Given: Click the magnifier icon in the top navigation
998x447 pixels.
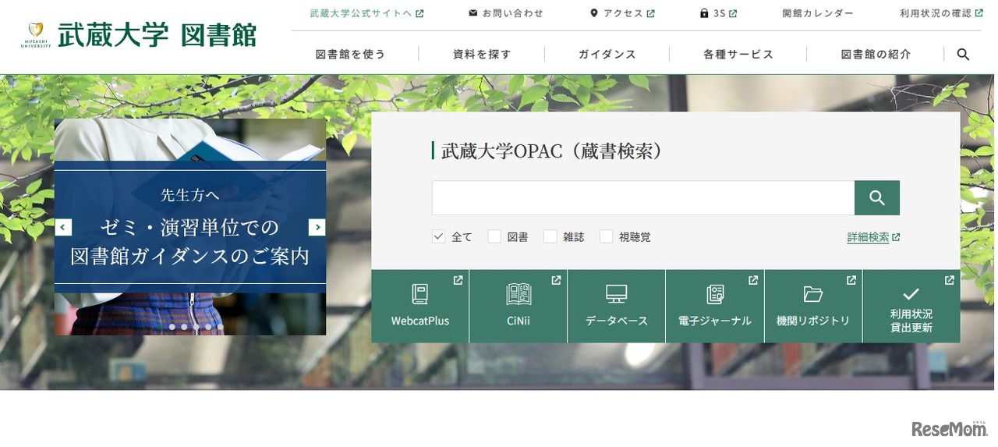Looking at the screenshot, I should (x=963, y=54).
